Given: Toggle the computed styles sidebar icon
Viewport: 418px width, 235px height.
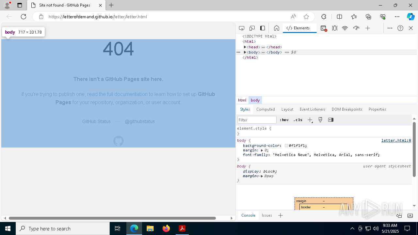Looking at the screenshot, I should pos(331,120).
